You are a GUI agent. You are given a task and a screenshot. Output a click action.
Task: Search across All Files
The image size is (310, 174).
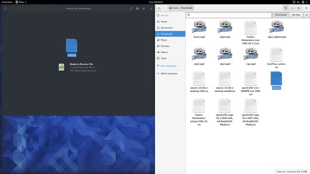coord(296,15)
